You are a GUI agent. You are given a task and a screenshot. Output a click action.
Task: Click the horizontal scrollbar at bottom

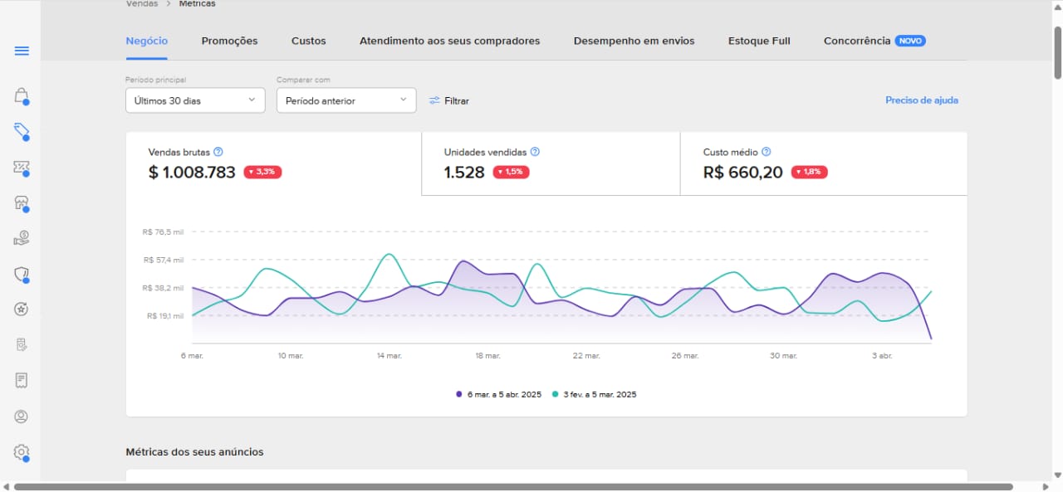pyautogui.click(x=513, y=487)
